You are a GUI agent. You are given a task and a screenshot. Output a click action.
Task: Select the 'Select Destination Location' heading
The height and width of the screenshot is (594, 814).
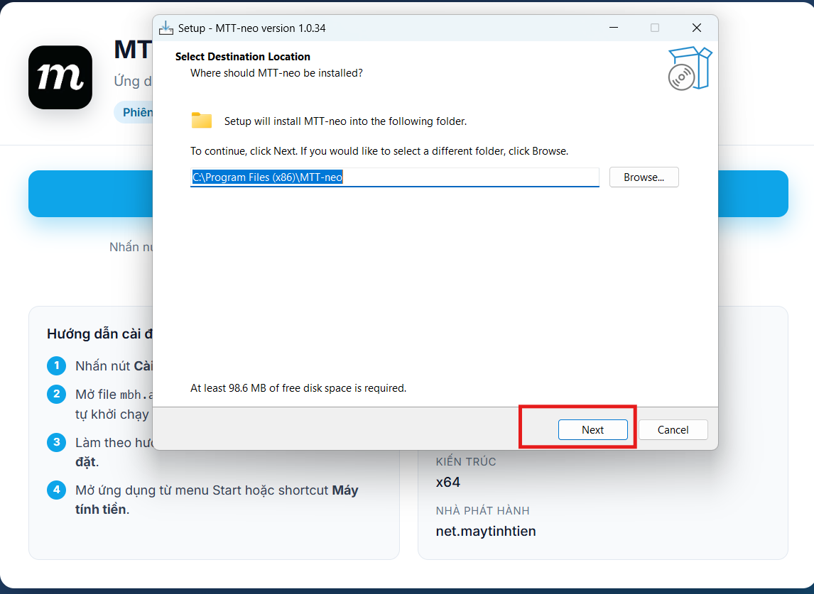[x=242, y=57]
